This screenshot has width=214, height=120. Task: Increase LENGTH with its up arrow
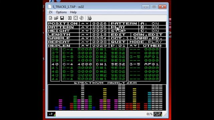pyautogui.click(x=83, y=35)
